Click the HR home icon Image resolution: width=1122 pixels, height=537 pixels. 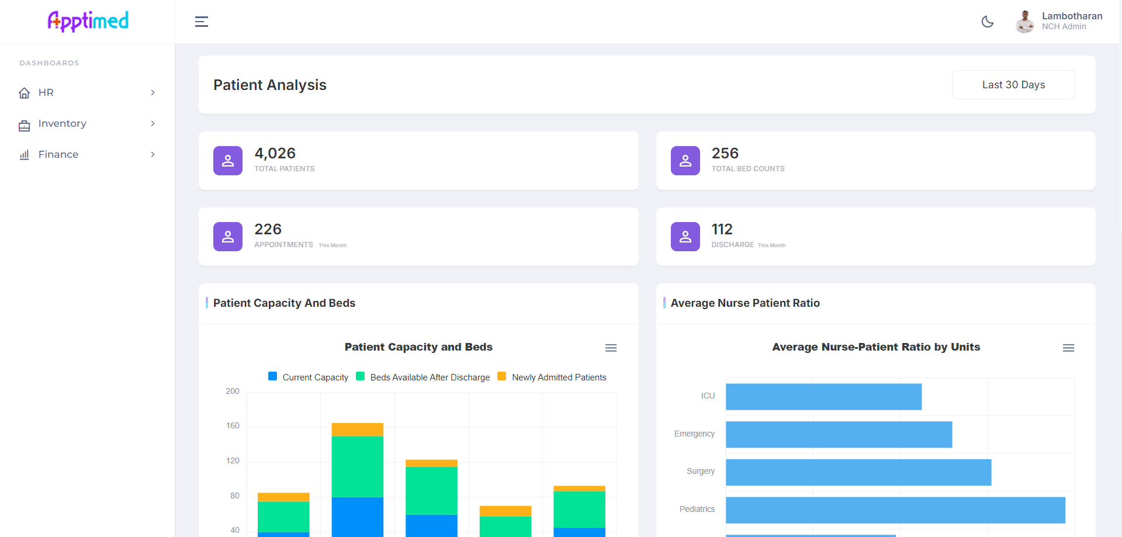pos(25,93)
